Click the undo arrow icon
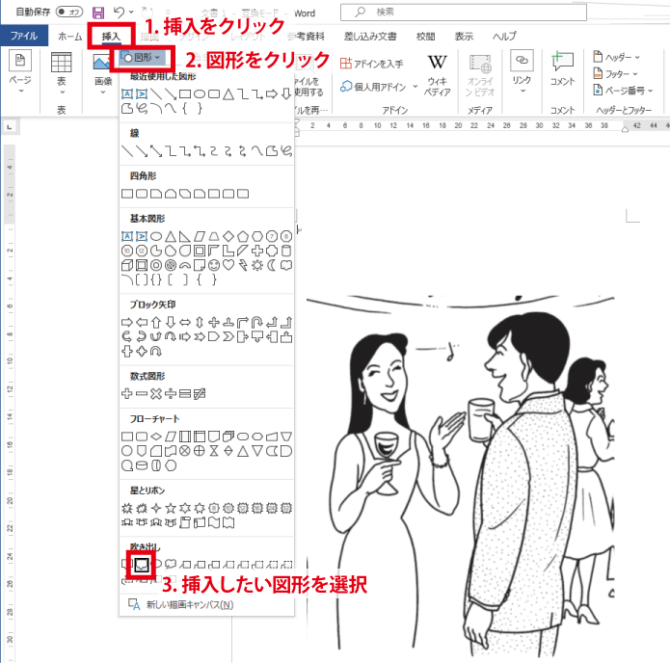670x663 pixels. click(x=120, y=12)
